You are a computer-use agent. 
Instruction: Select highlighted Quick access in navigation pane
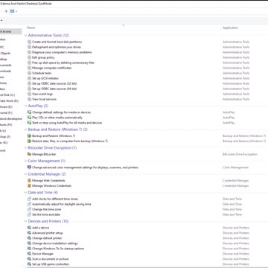10,31
